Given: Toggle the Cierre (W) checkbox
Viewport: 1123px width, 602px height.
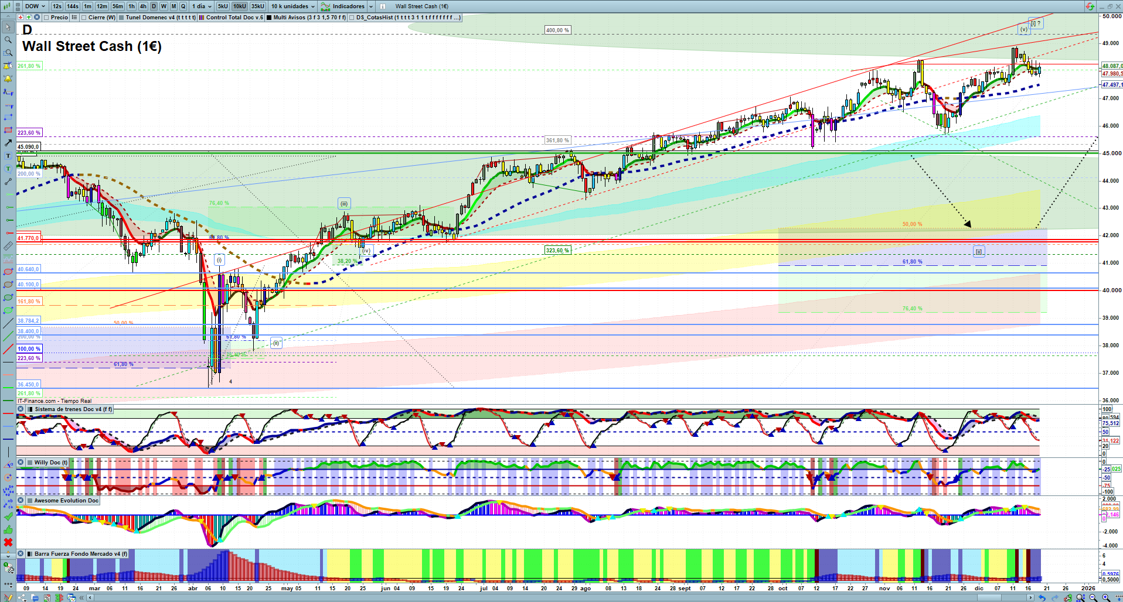Looking at the screenshot, I should coord(84,18).
